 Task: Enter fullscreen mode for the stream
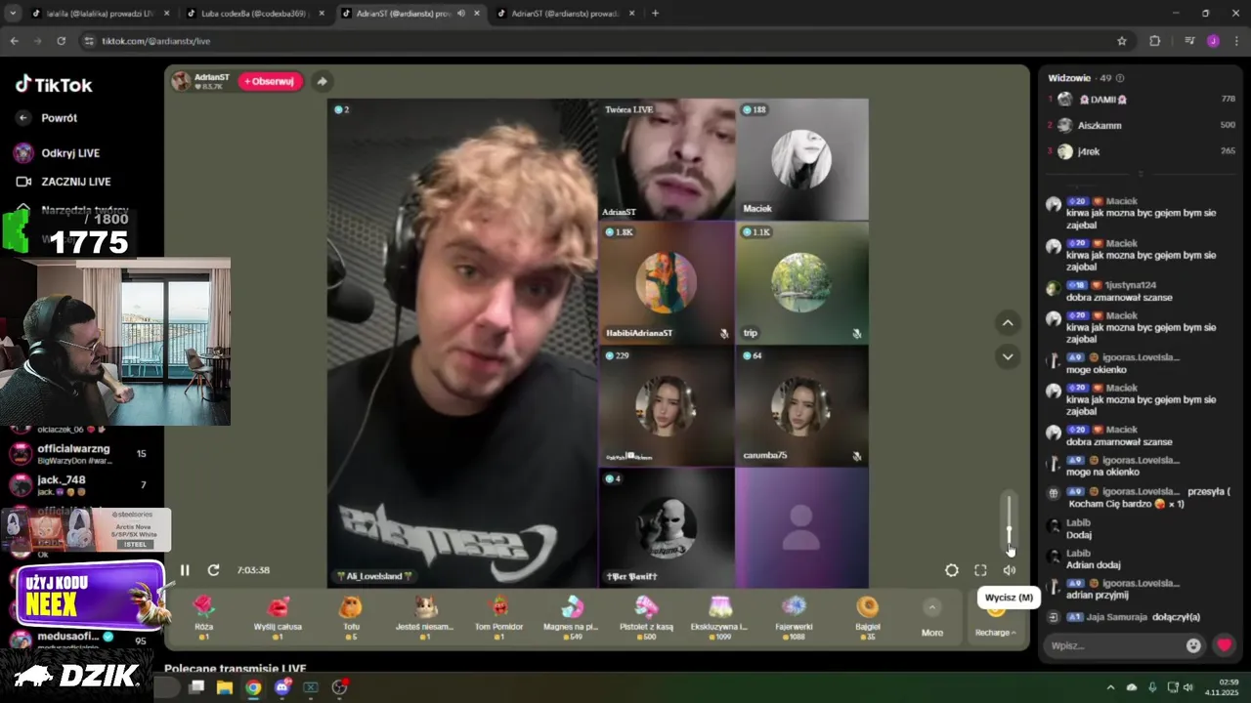pyautogui.click(x=980, y=570)
